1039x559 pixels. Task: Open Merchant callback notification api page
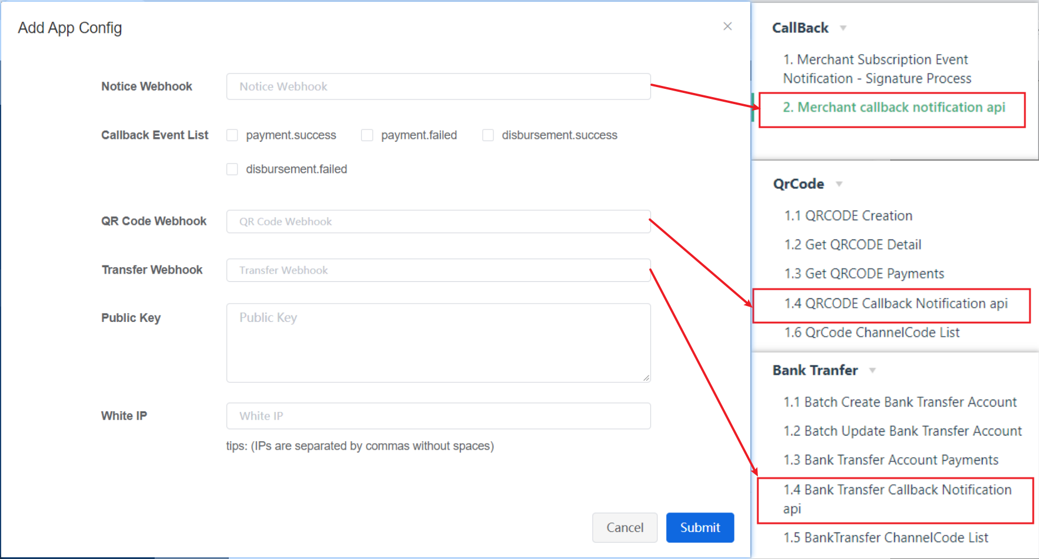click(893, 107)
